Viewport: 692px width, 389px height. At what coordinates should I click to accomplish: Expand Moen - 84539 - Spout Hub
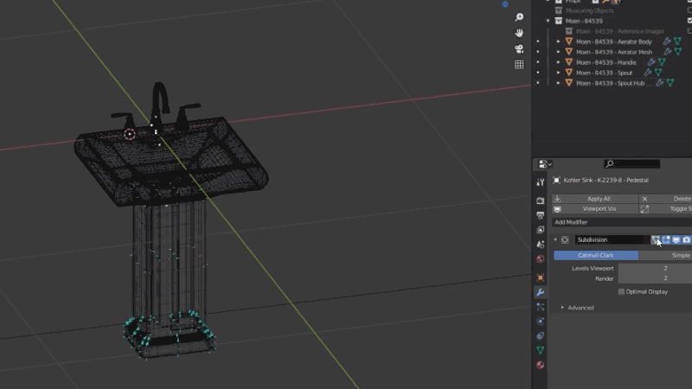tap(558, 83)
